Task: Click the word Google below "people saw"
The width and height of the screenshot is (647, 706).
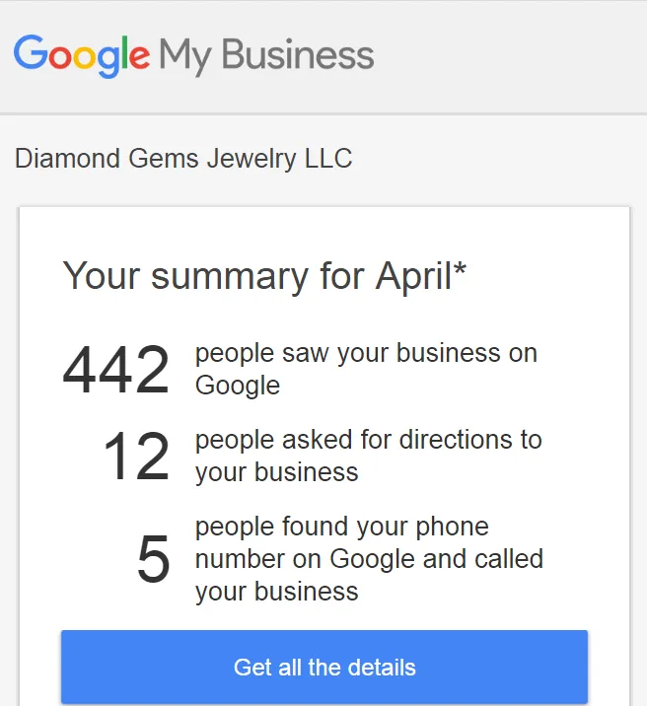Action: tap(238, 386)
